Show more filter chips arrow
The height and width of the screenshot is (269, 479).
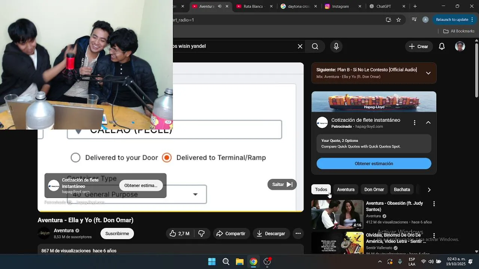tap(429, 190)
